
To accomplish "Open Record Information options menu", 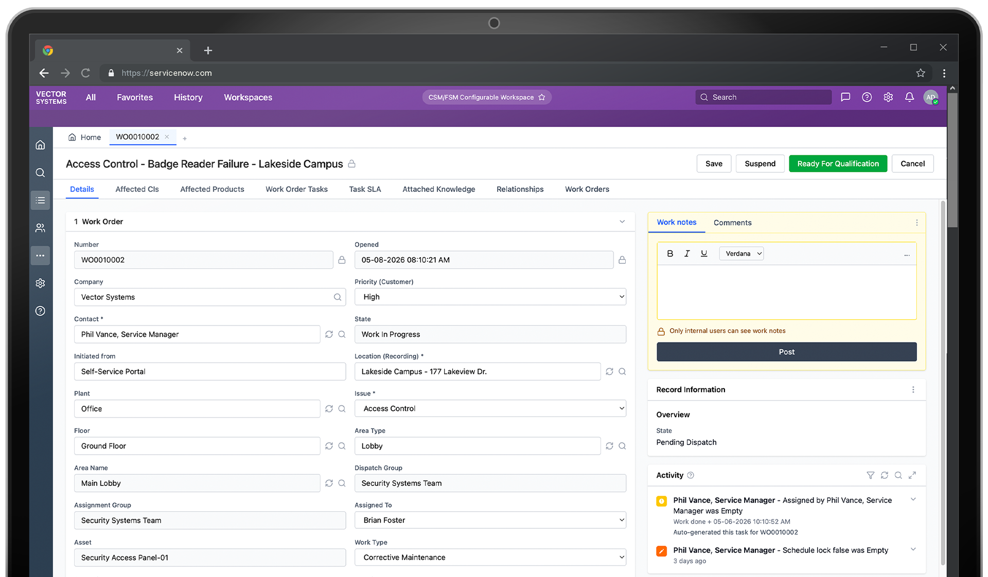I will pyautogui.click(x=913, y=390).
